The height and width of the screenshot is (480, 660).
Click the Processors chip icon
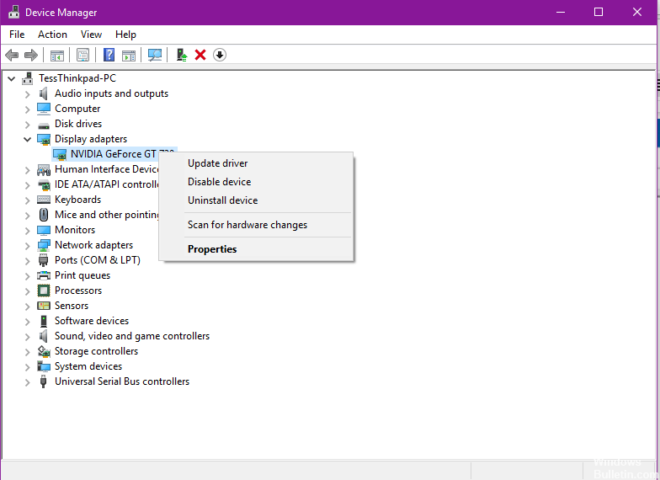44,291
